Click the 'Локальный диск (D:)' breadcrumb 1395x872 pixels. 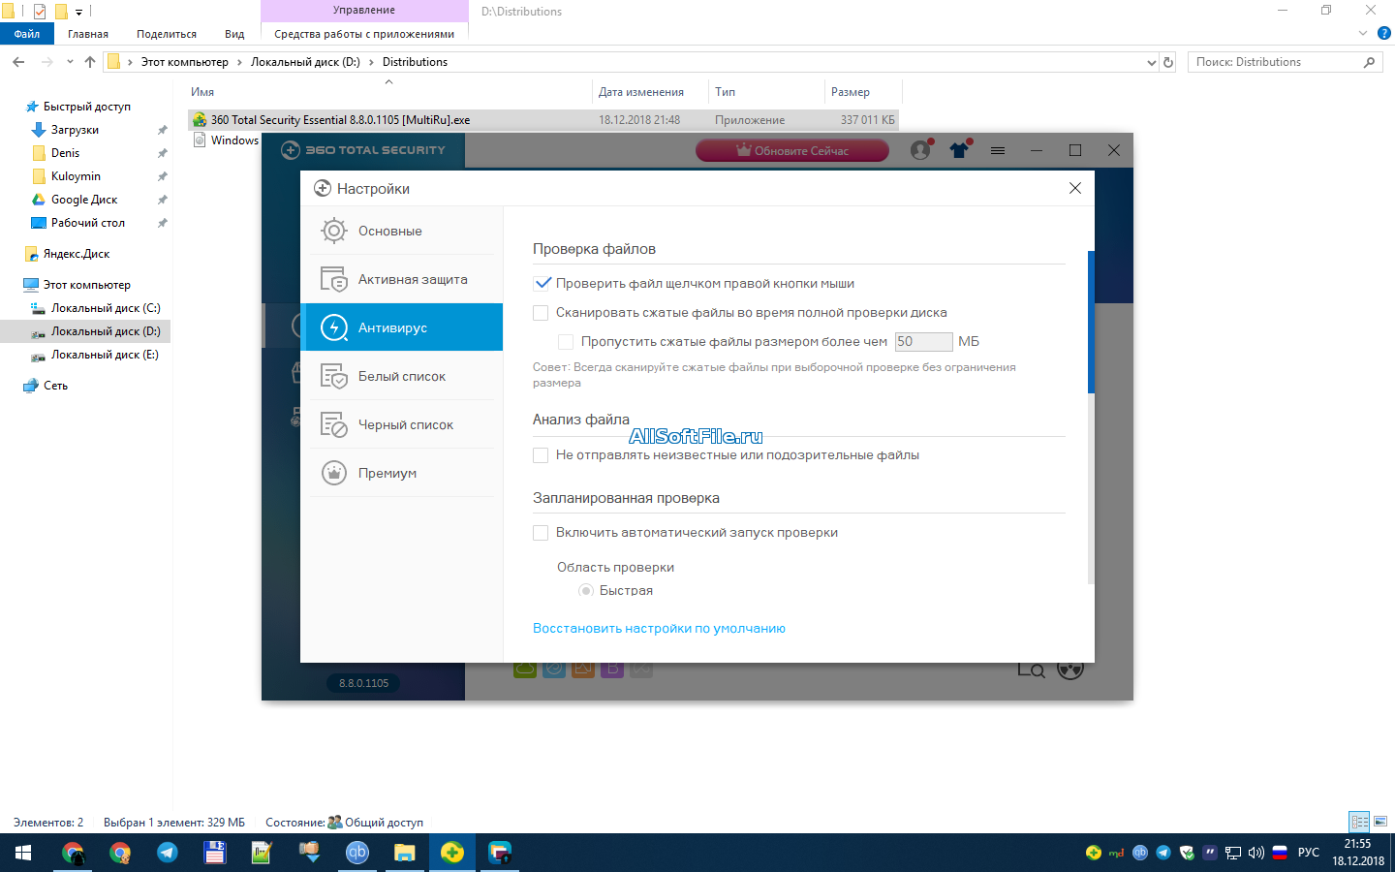[x=305, y=62]
